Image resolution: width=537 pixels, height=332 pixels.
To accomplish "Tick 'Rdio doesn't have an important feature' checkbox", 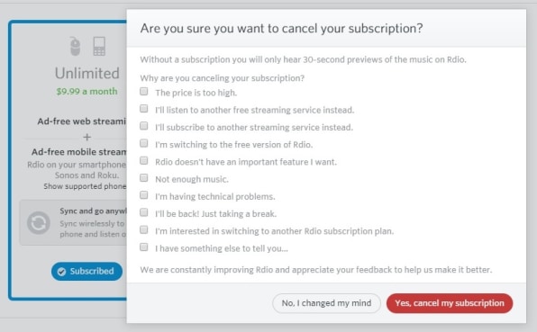I will click(x=144, y=160).
